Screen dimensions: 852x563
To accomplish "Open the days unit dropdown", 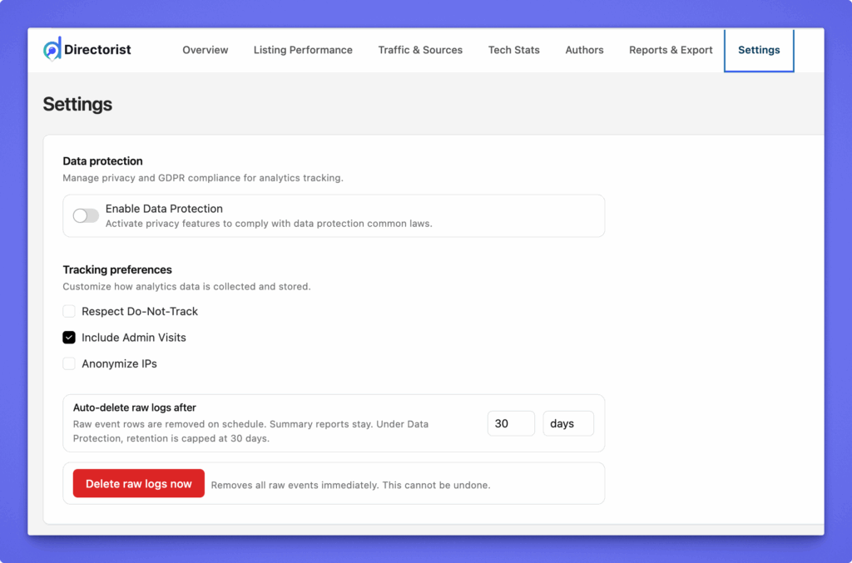I will 567,423.
